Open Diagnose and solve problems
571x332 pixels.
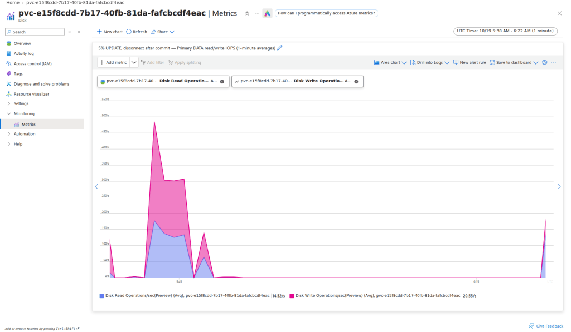(42, 84)
